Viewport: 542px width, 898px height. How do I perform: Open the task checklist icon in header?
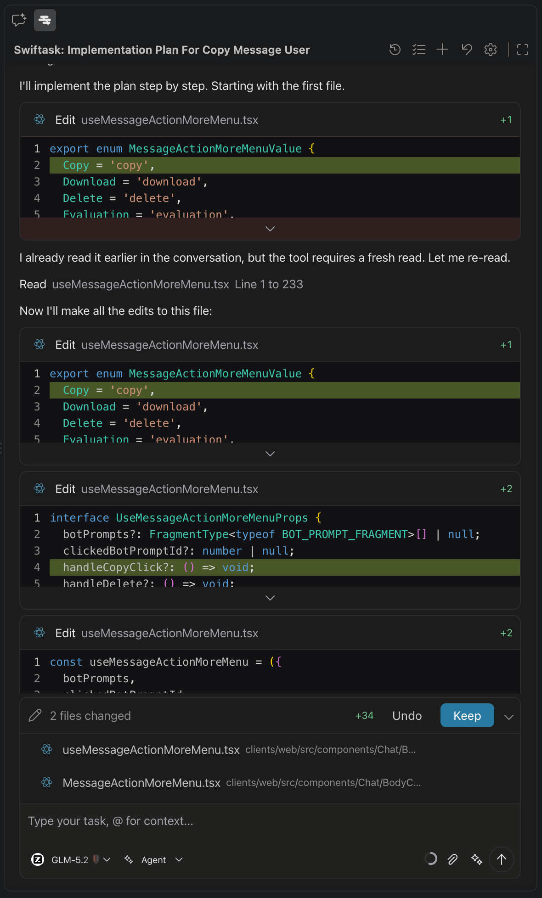(x=419, y=50)
